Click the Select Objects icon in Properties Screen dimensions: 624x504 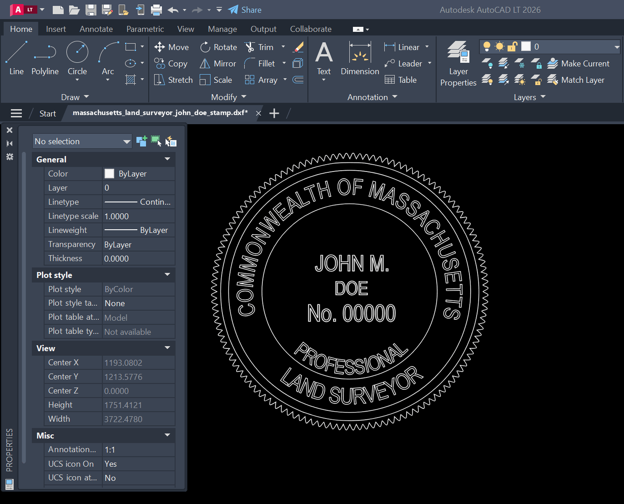[156, 141]
